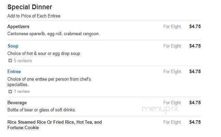The height and width of the screenshot is (137, 221).
Task: Click the Special Dinner heading
Action: [x=30, y=7]
